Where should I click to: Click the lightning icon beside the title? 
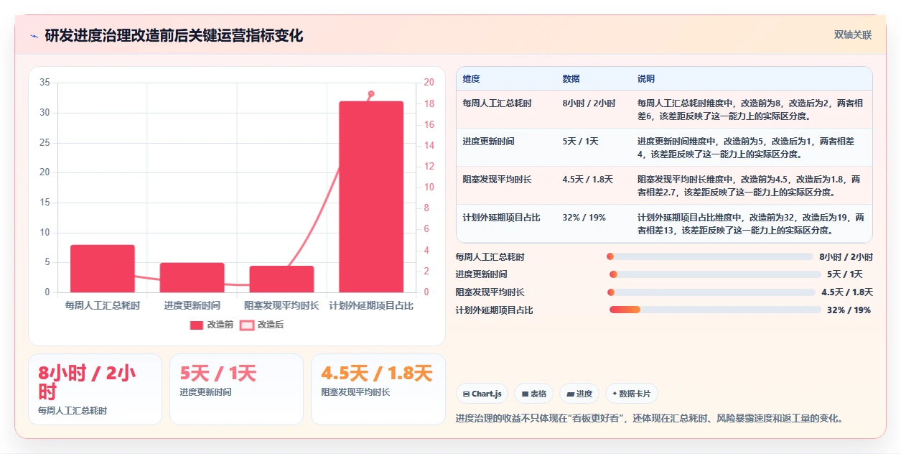34,35
